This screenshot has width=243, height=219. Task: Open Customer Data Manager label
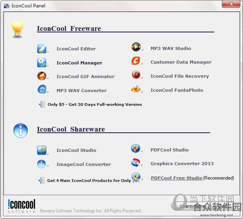[x=181, y=62]
